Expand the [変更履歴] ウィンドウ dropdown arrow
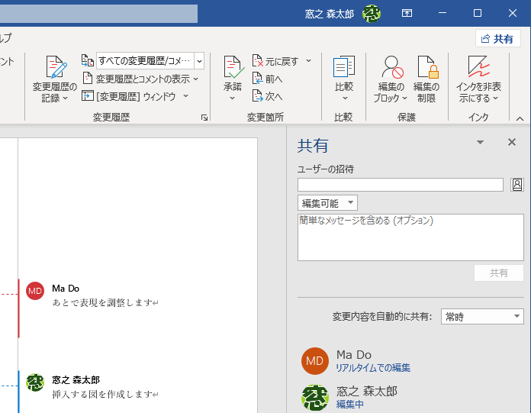The height and width of the screenshot is (413, 531). (x=186, y=96)
